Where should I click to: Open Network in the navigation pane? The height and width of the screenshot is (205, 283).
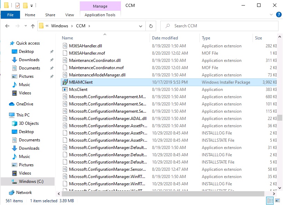pyautogui.click(x=24, y=193)
